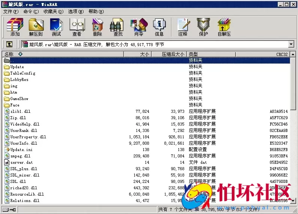Sort by the CRC32 column header
Viewport: 298px width, 214px height.
(263, 54)
